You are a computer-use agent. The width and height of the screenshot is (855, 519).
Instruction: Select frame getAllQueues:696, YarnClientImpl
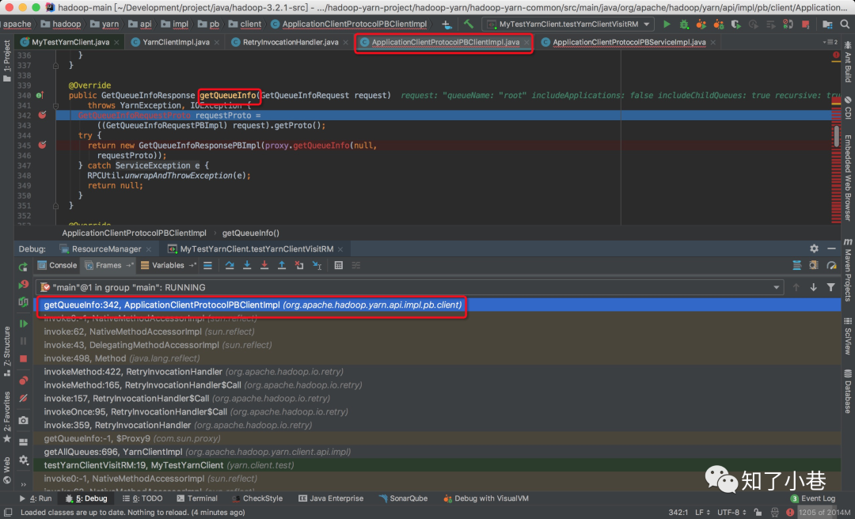coord(437,452)
